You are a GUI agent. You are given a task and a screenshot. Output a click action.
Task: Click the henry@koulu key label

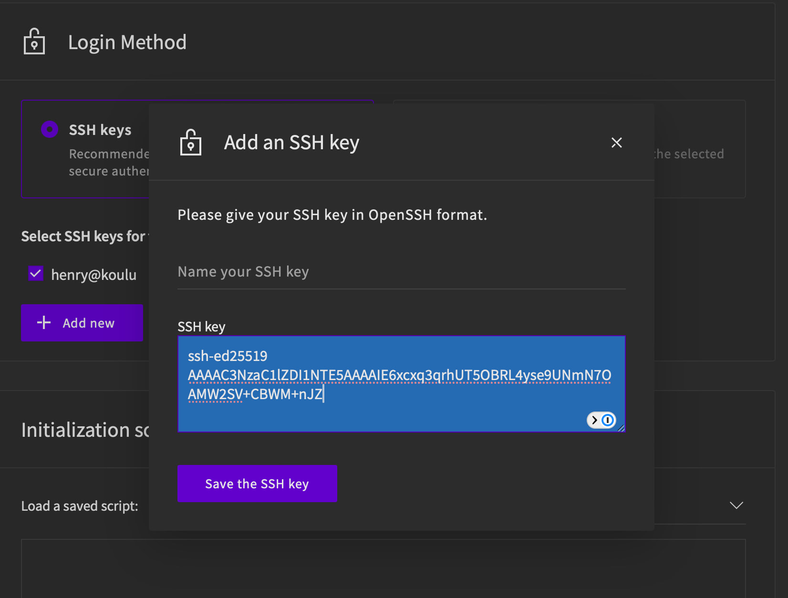tap(93, 275)
